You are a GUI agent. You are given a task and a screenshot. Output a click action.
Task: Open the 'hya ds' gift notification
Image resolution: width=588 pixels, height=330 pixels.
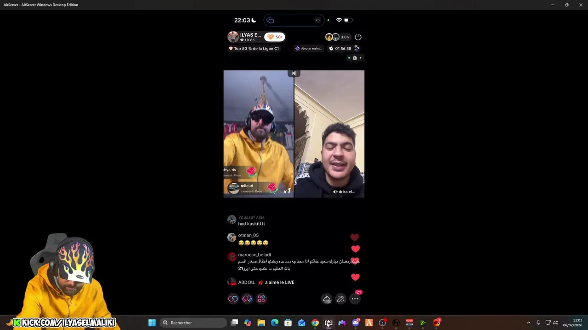pos(240,172)
